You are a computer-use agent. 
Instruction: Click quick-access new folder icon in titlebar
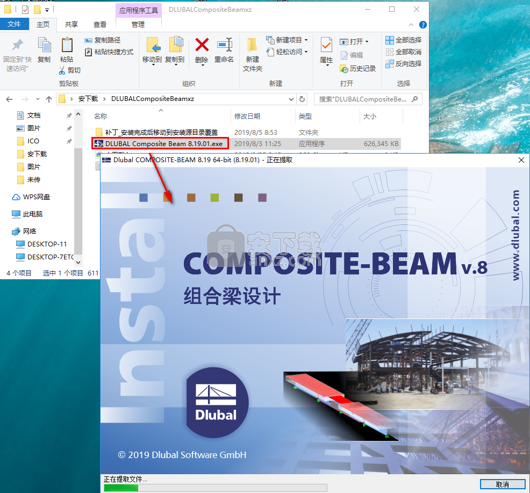pyautogui.click(x=37, y=10)
